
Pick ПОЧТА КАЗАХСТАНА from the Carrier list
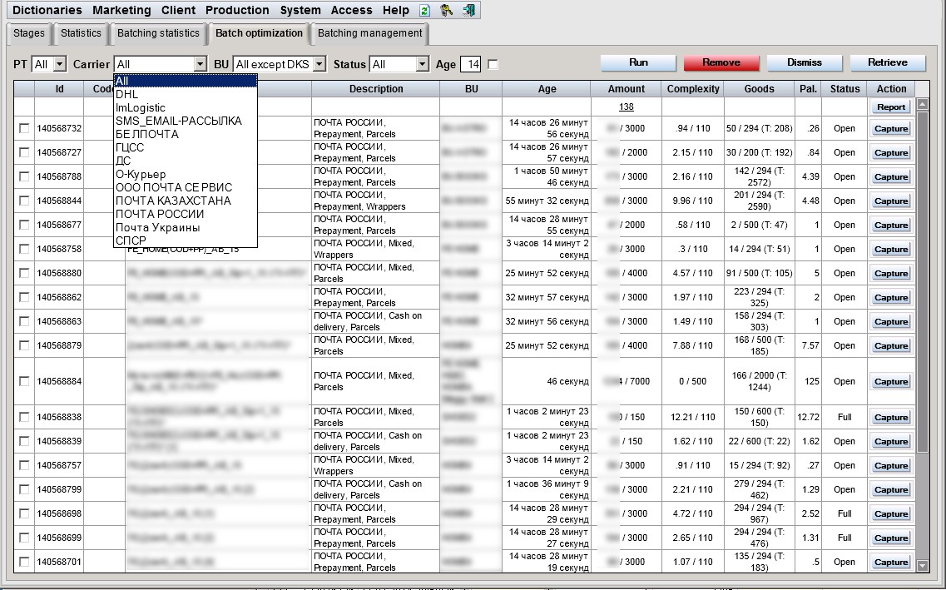pos(186,201)
